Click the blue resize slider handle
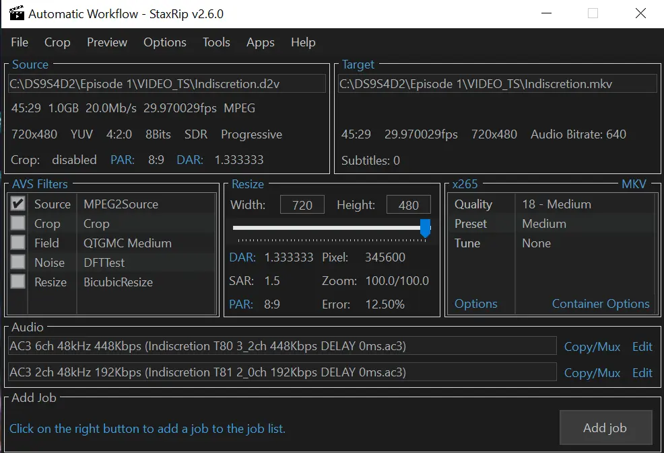 (x=425, y=229)
